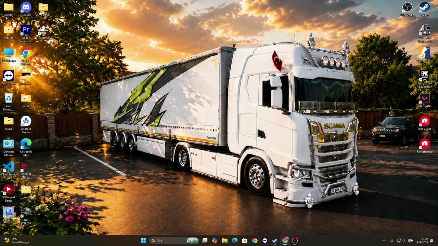Select the Discord desktop shortcut

(26, 10)
